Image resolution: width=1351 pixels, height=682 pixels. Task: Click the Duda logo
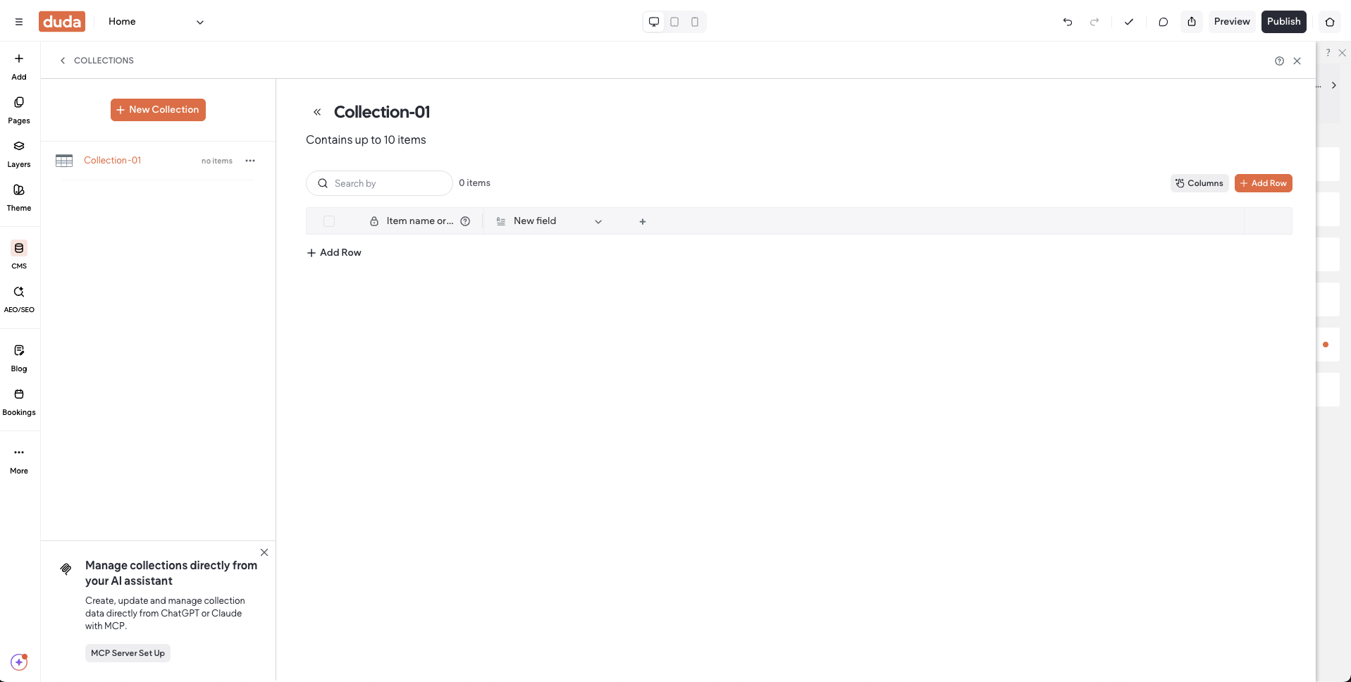(x=62, y=22)
